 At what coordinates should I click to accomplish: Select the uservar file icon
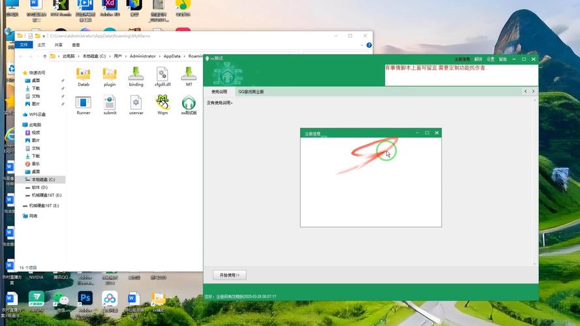[136, 105]
